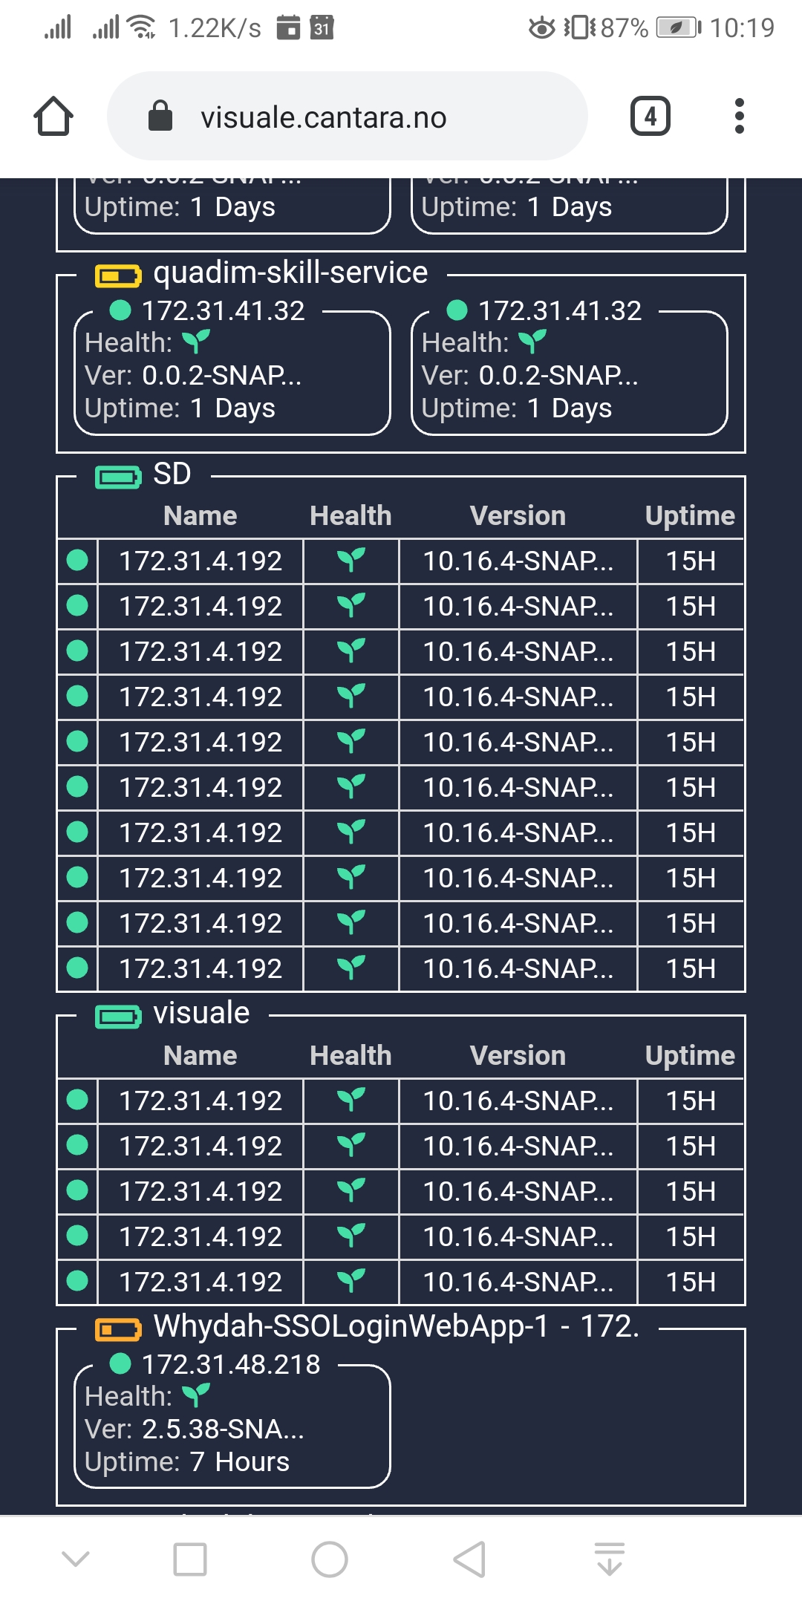Image resolution: width=802 pixels, height=1604 pixels.
Task: Click the green battery icon next to visuale
Action: coord(118,1017)
